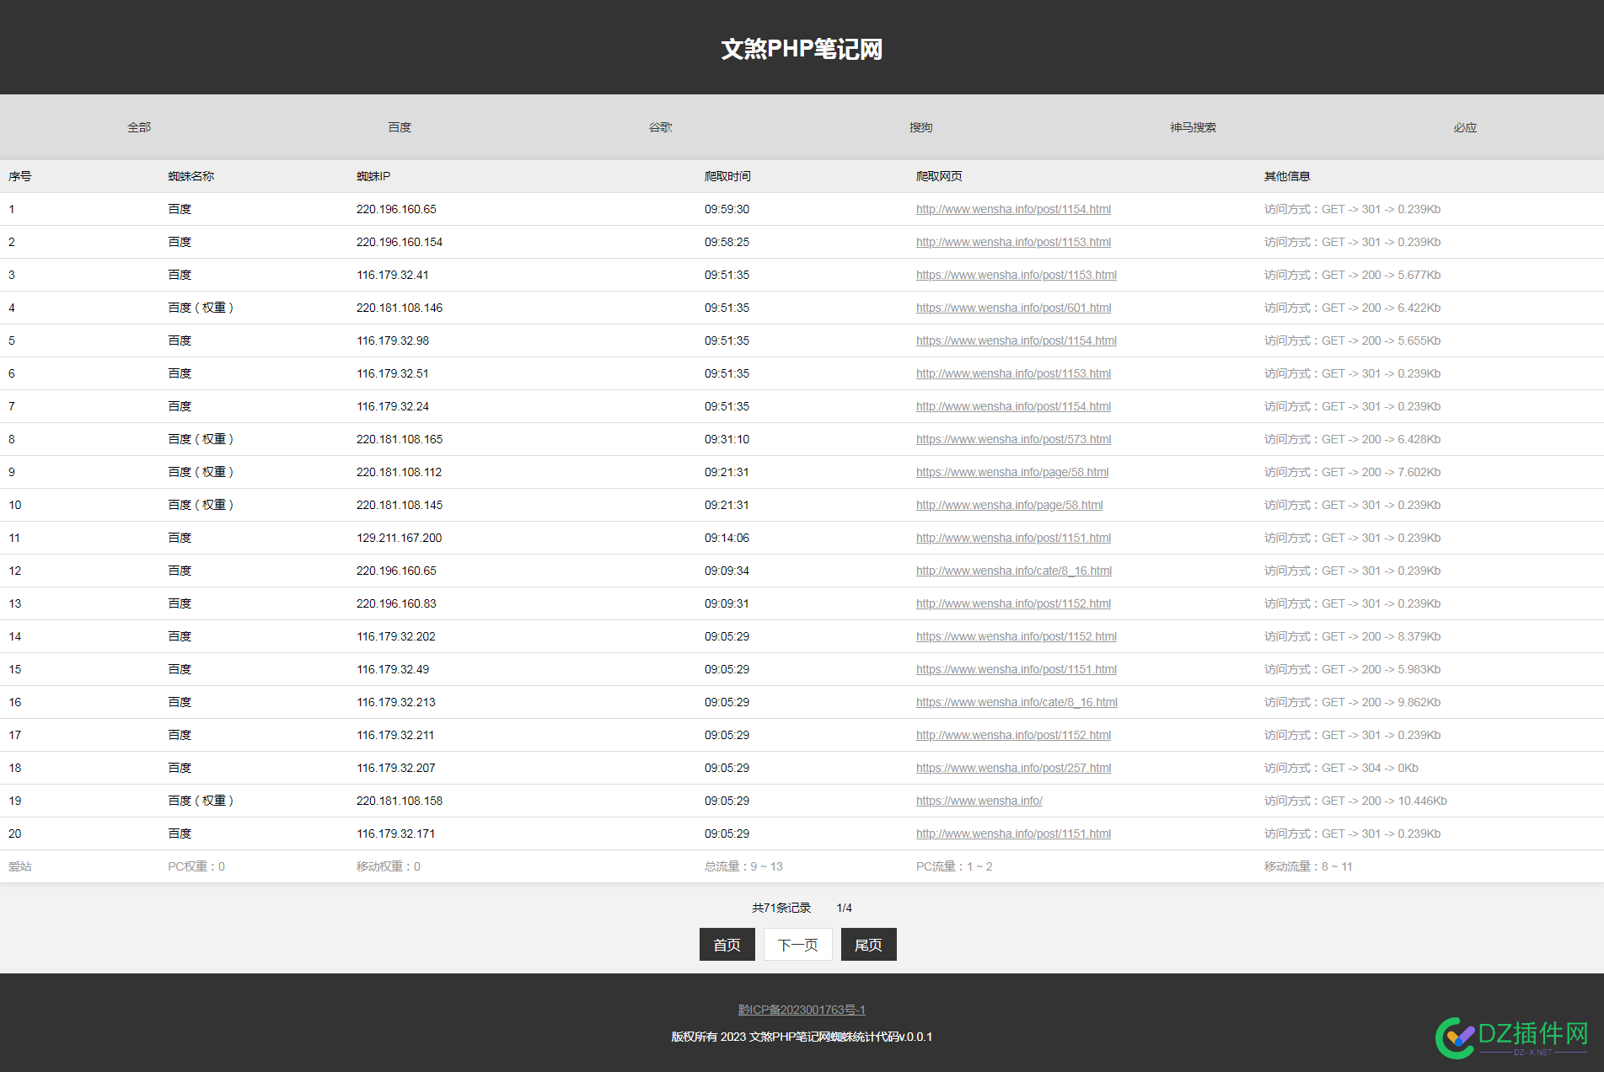Go to next page with 下一页
This screenshot has height=1072, width=1604.
pos(797,945)
